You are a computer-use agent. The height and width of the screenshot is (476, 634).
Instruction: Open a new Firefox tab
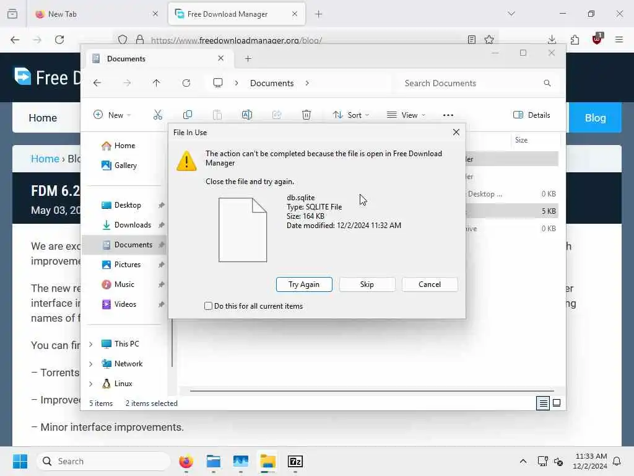click(319, 14)
